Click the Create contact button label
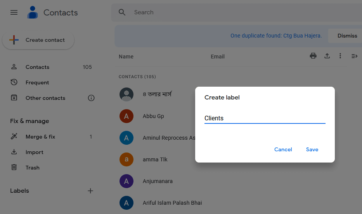This screenshot has height=214, width=362. [x=45, y=40]
